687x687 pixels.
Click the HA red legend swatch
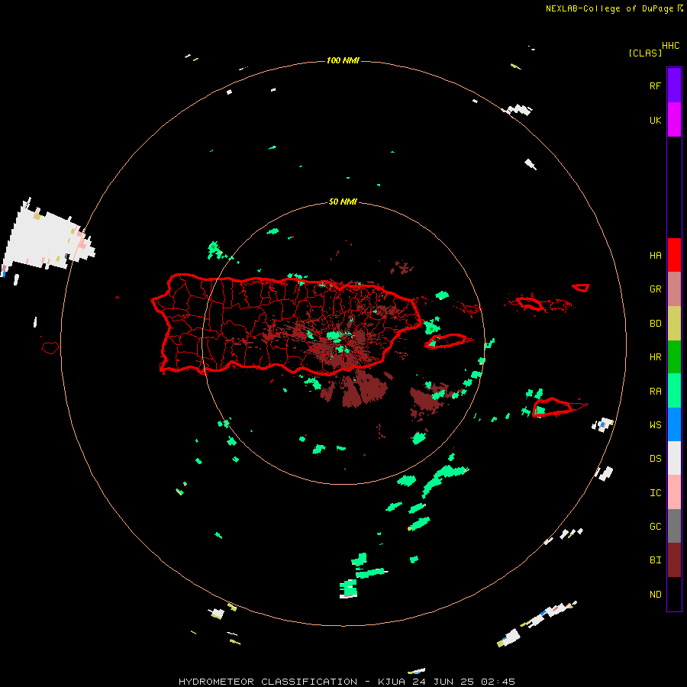pos(674,255)
